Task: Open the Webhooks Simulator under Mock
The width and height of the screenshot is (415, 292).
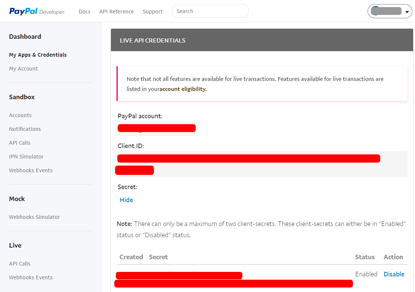Action: (34, 217)
